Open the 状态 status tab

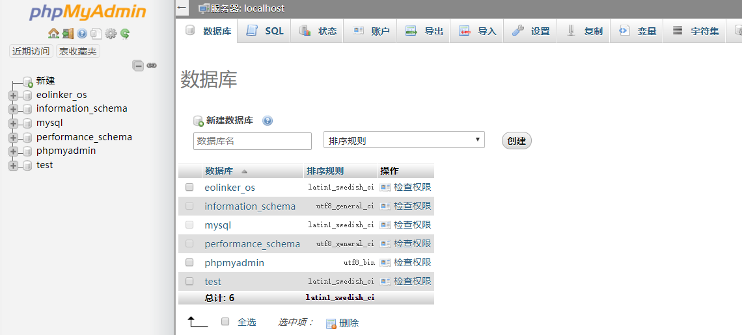316,31
